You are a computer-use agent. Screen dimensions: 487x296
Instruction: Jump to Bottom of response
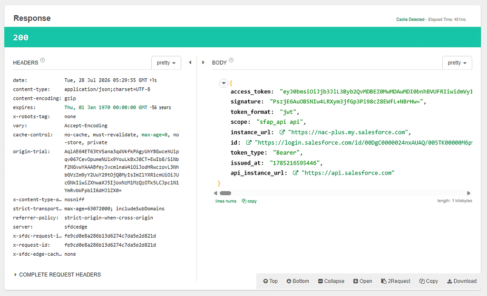(x=298, y=281)
